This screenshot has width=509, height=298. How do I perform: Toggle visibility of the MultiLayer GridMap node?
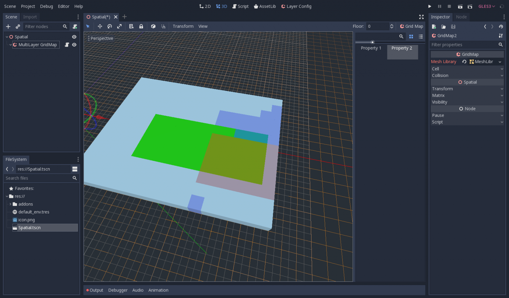(x=74, y=45)
